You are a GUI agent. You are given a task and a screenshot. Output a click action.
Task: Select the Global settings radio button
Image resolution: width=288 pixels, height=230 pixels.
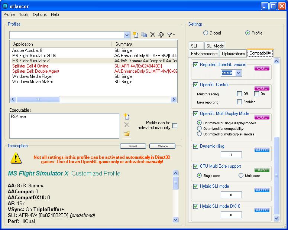click(206, 33)
